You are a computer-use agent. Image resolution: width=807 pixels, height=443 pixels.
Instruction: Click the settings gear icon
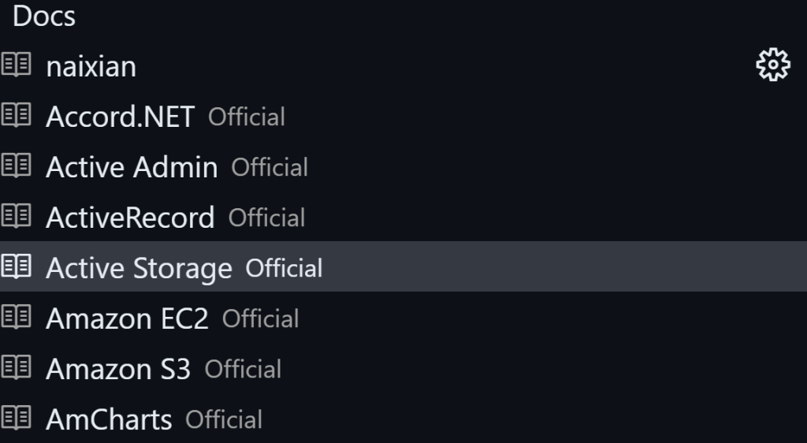772,65
